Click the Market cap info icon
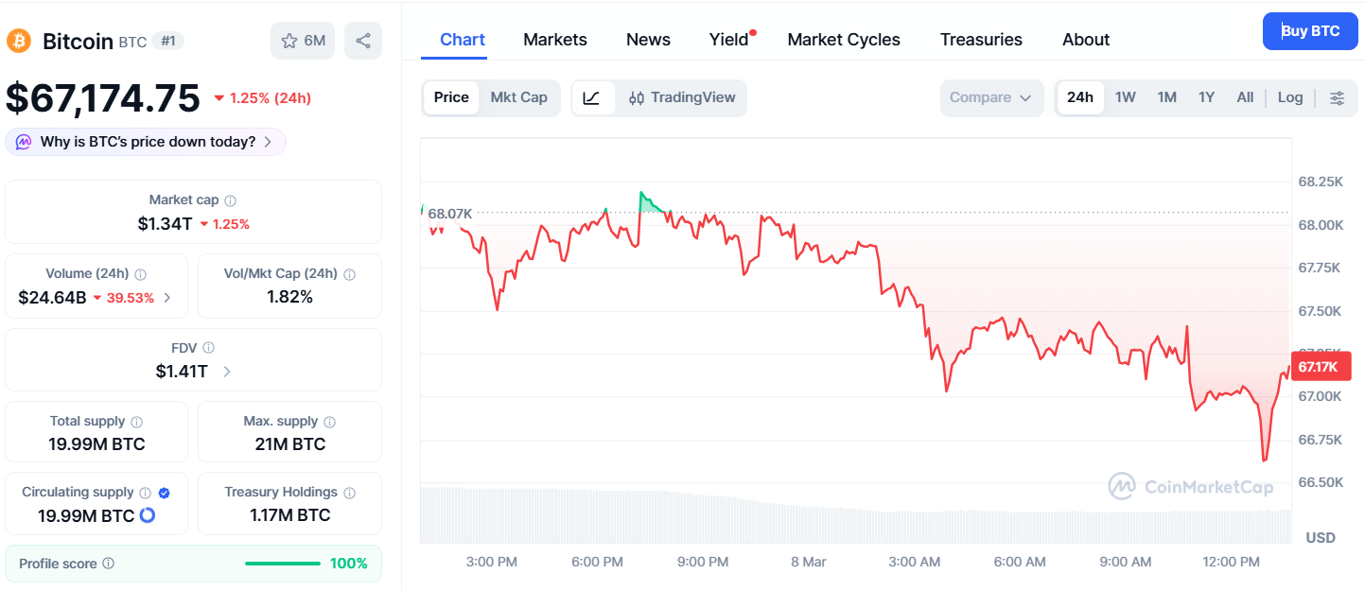This screenshot has width=1365, height=591. [x=231, y=200]
